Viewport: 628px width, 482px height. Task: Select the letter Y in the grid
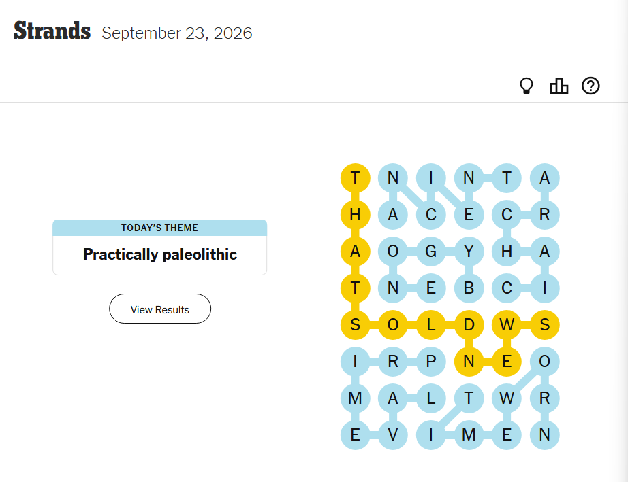(469, 252)
